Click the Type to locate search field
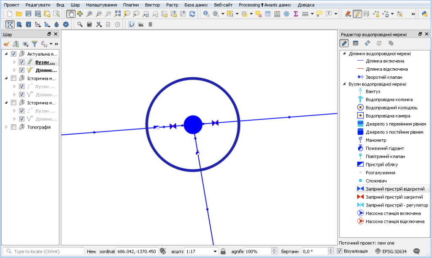 pyautogui.click(x=43, y=251)
